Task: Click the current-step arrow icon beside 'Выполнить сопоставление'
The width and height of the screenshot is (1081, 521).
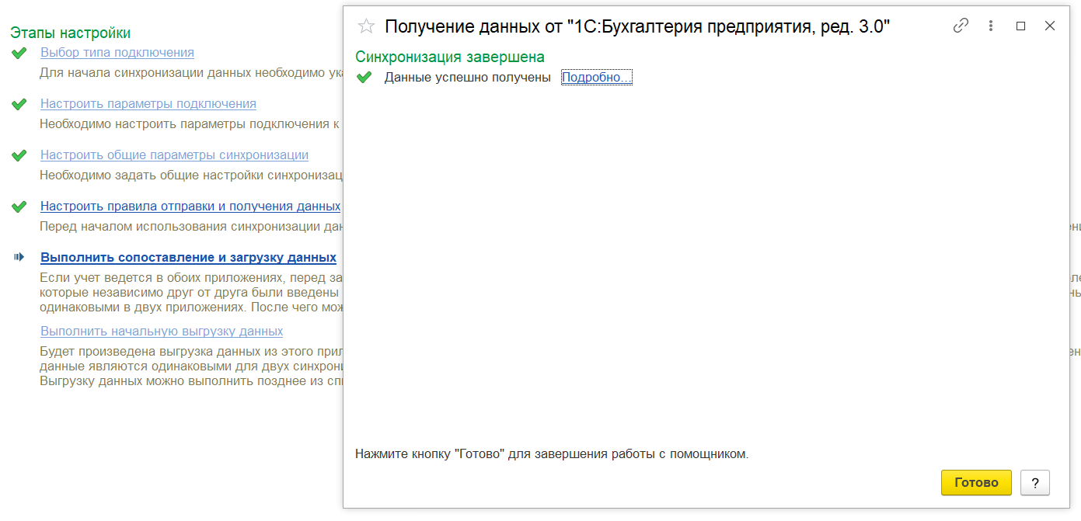Action: [x=19, y=257]
